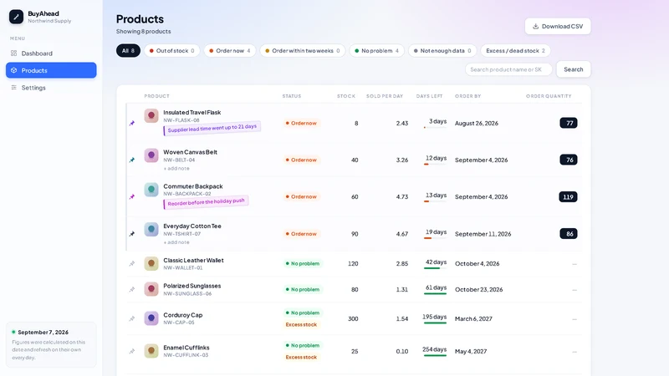
Task: Open the Products menu item
Action: [x=51, y=70]
